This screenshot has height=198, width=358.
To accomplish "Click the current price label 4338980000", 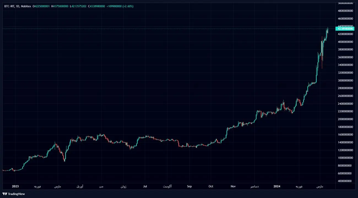I will tap(345, 29).
